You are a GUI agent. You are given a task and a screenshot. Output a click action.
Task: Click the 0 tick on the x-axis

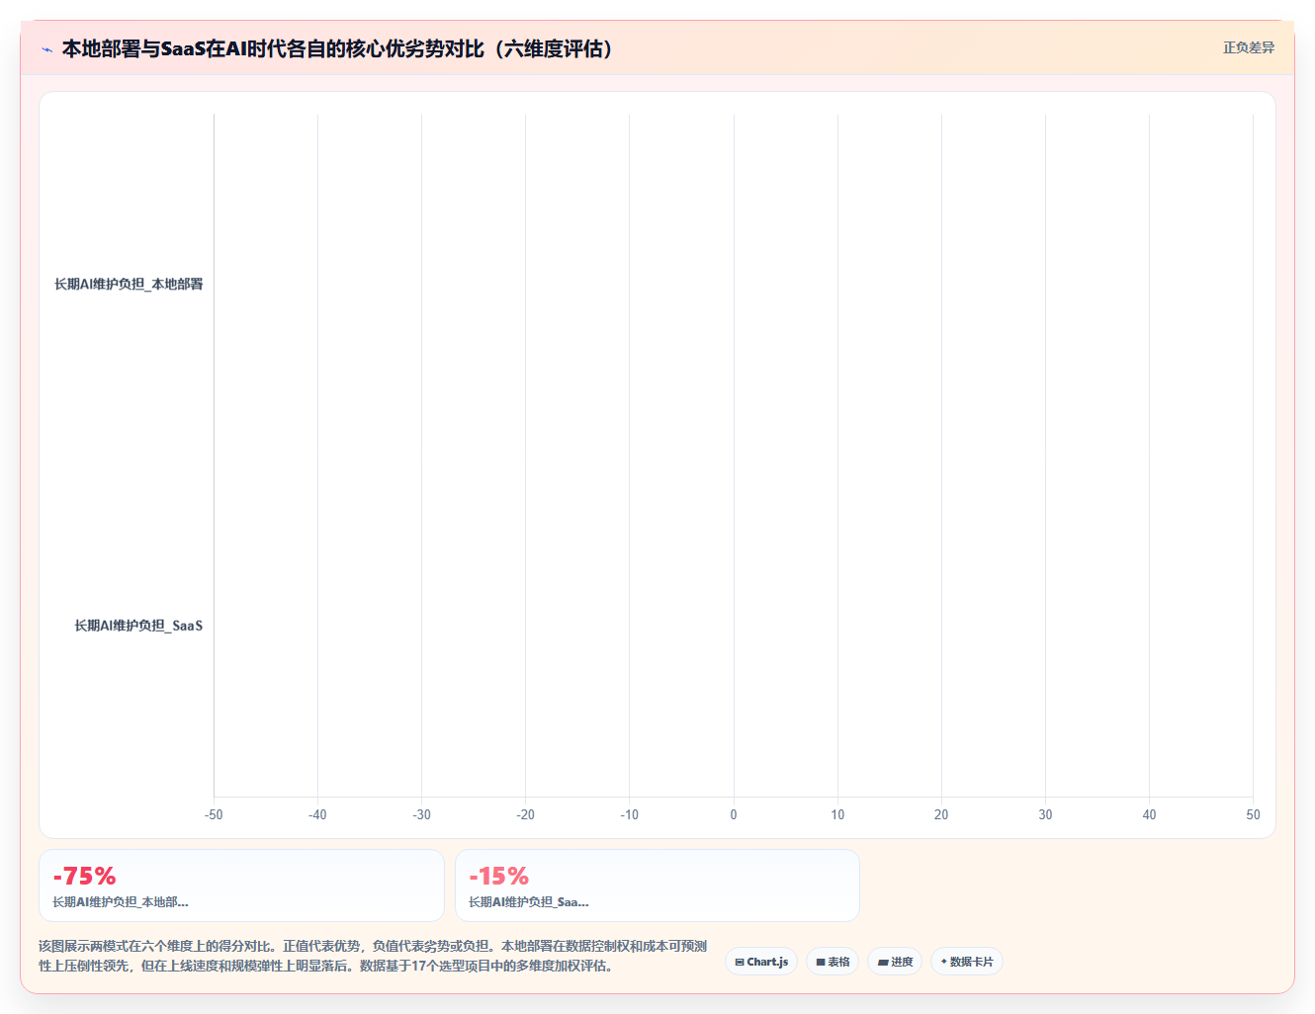point(734,815)
